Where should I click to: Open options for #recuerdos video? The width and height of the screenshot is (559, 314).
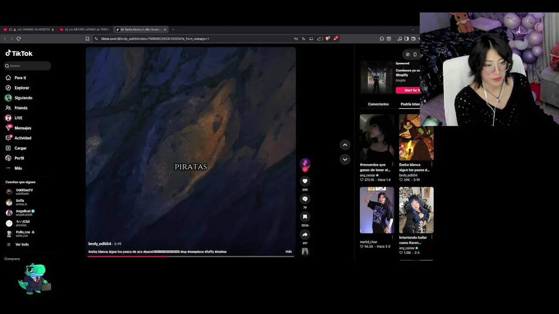click(x=392, y=164)
